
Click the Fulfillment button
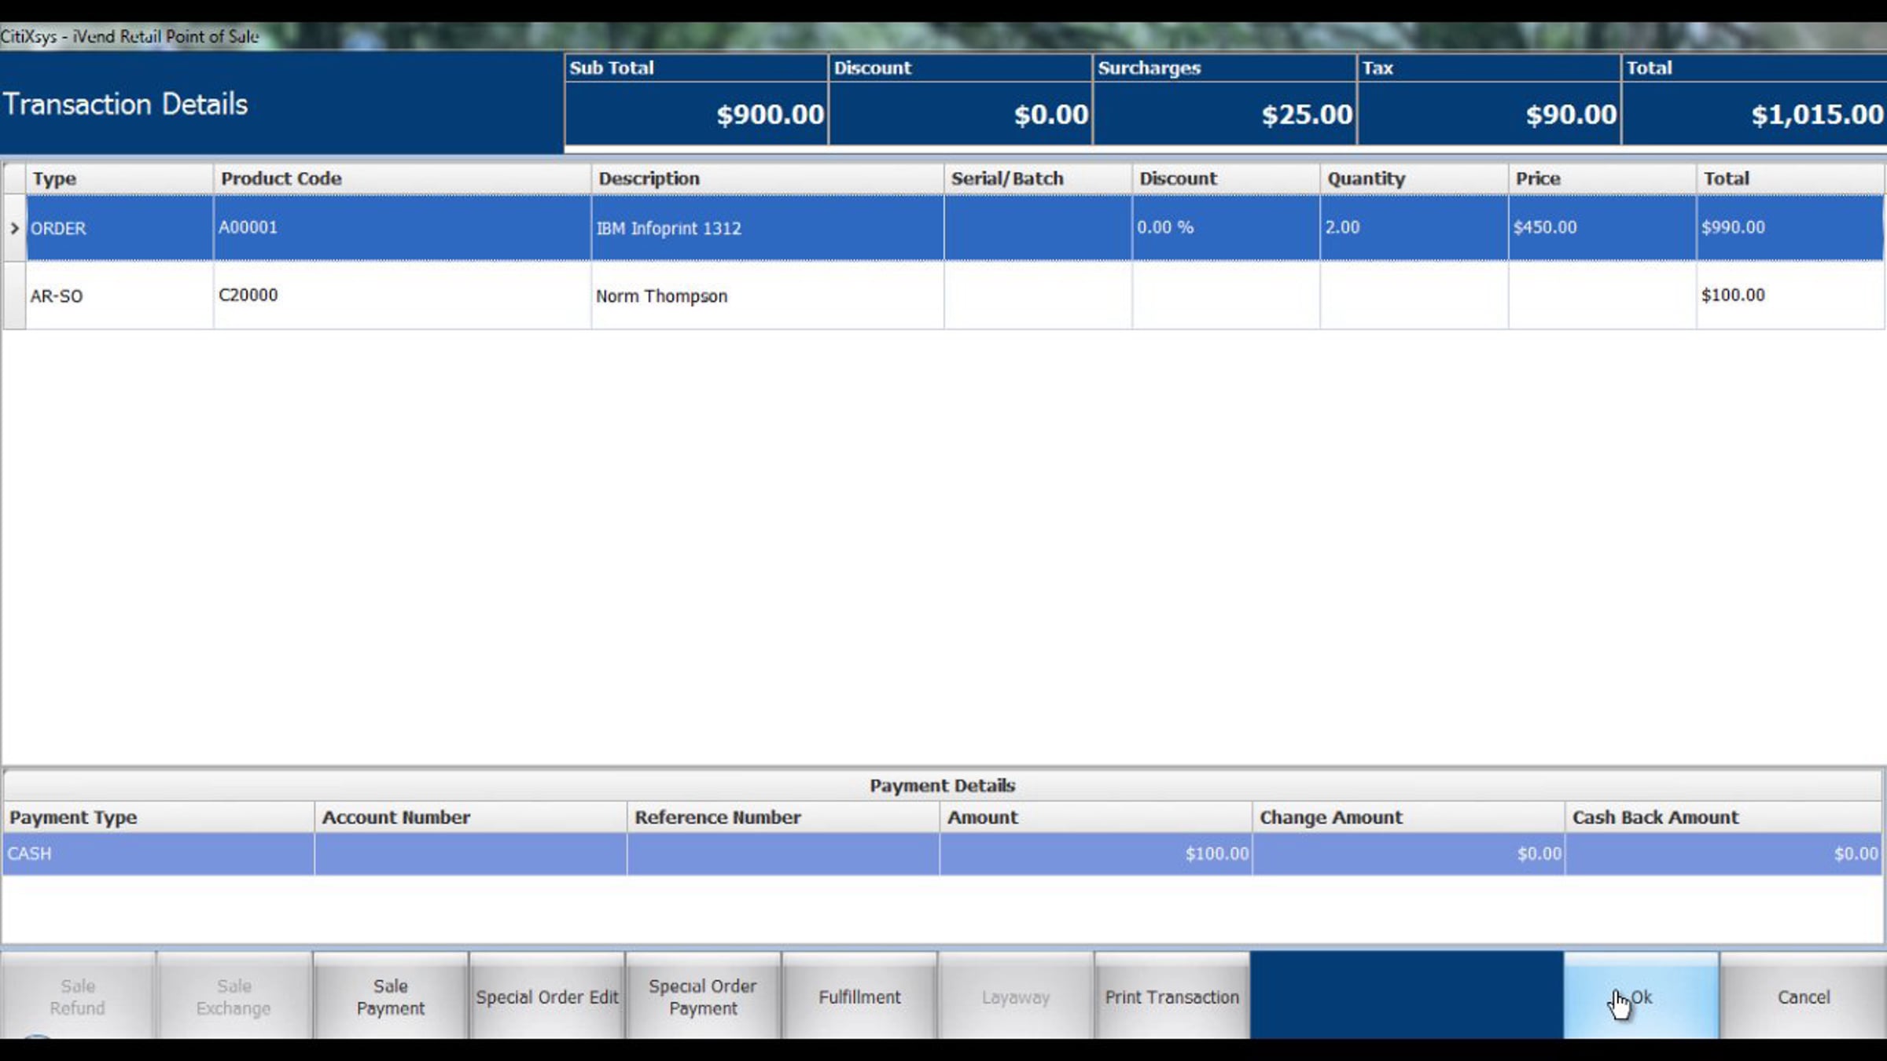[859, 997]
